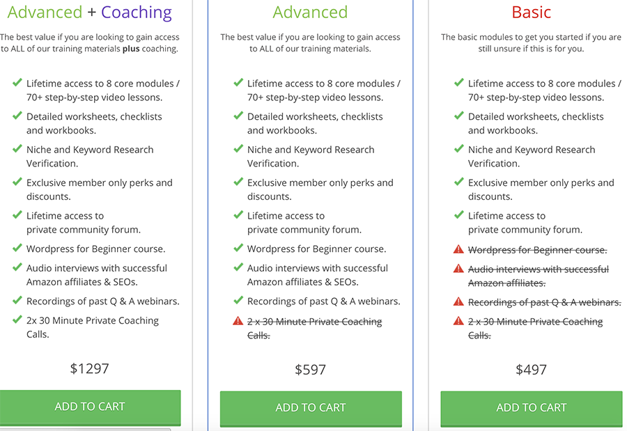Image resolution: width=627 pixels, height=431 pixels.
Task: Click the $497 price of the Basic plan
Action: (531, 370)
